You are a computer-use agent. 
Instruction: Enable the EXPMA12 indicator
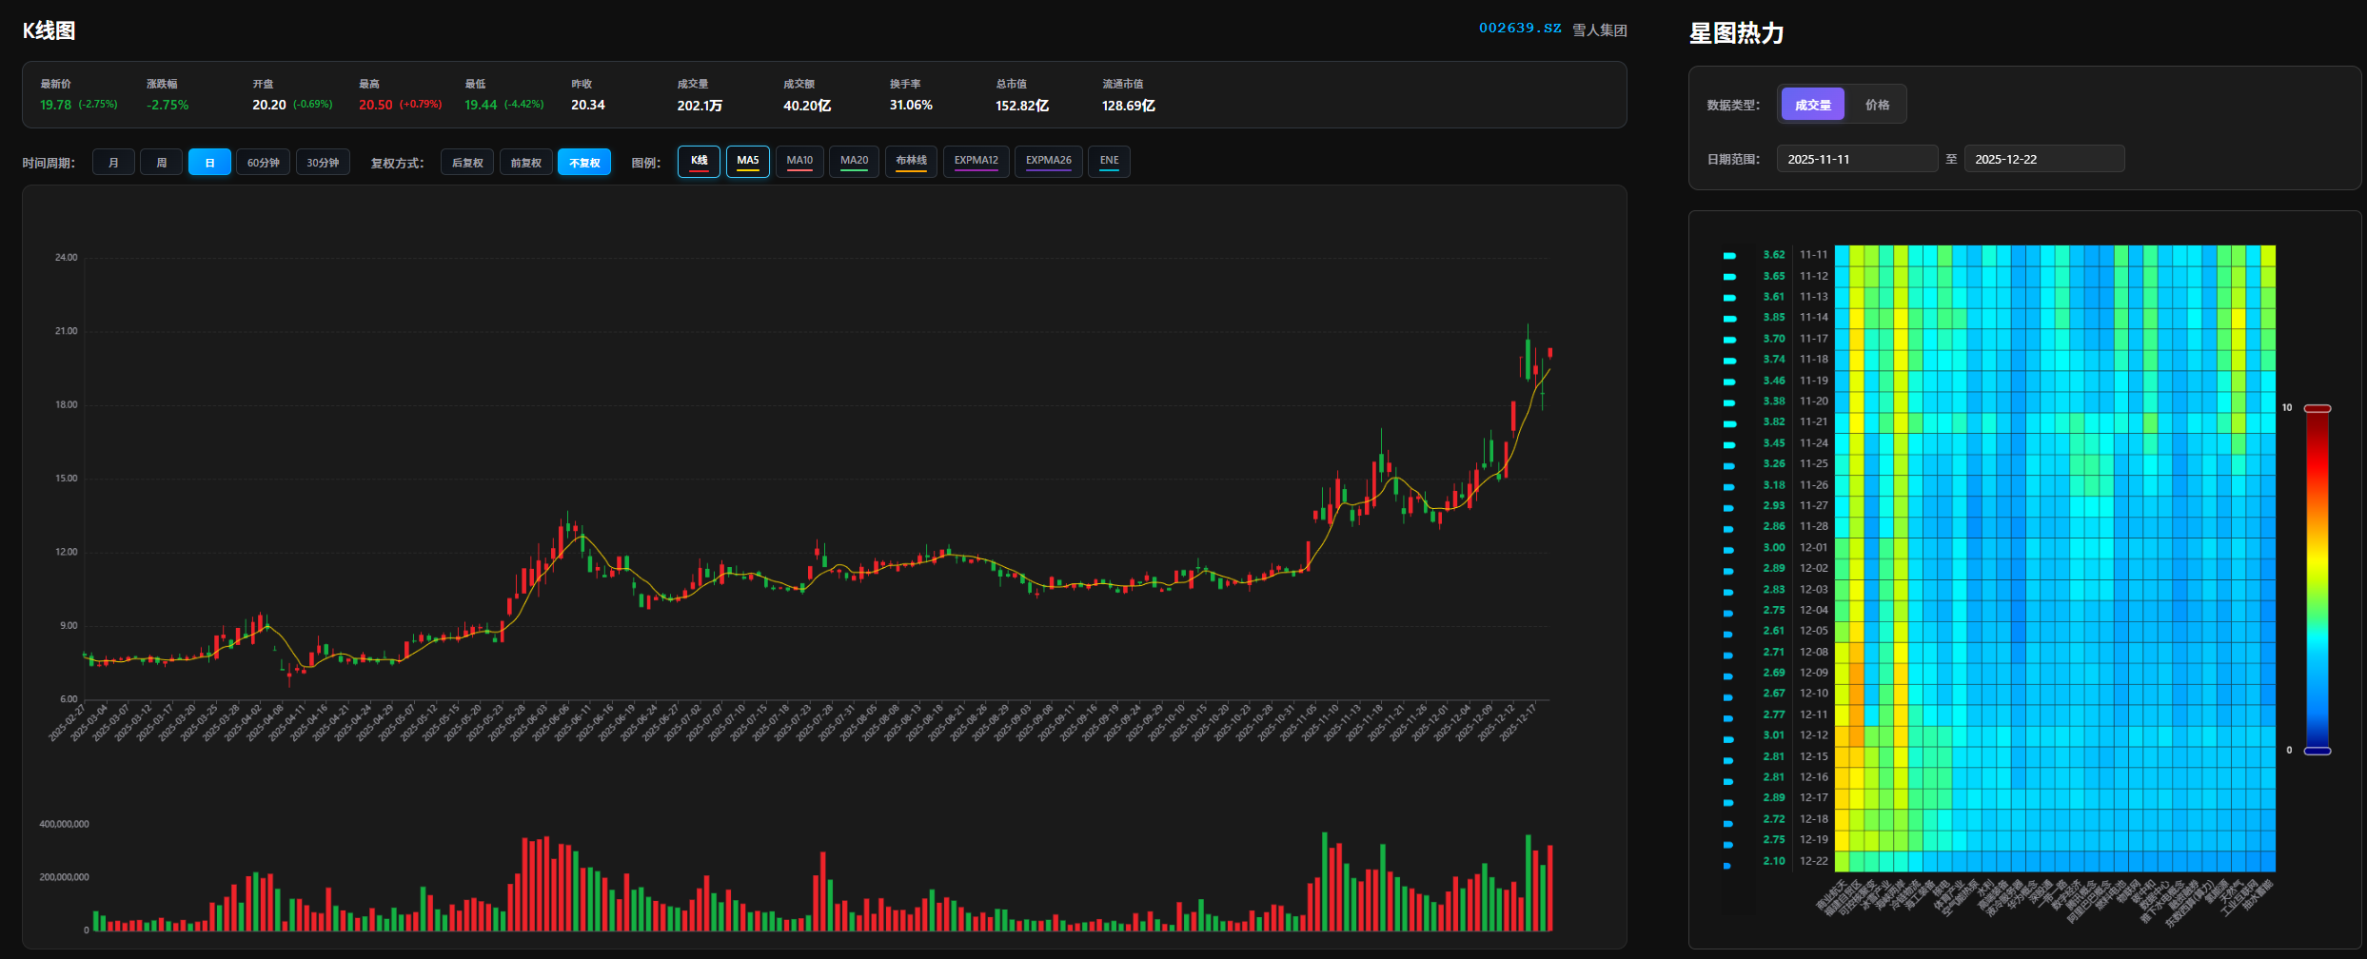[976, 161]
